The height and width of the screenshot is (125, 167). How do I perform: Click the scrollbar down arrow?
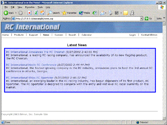tap(164, 118)
